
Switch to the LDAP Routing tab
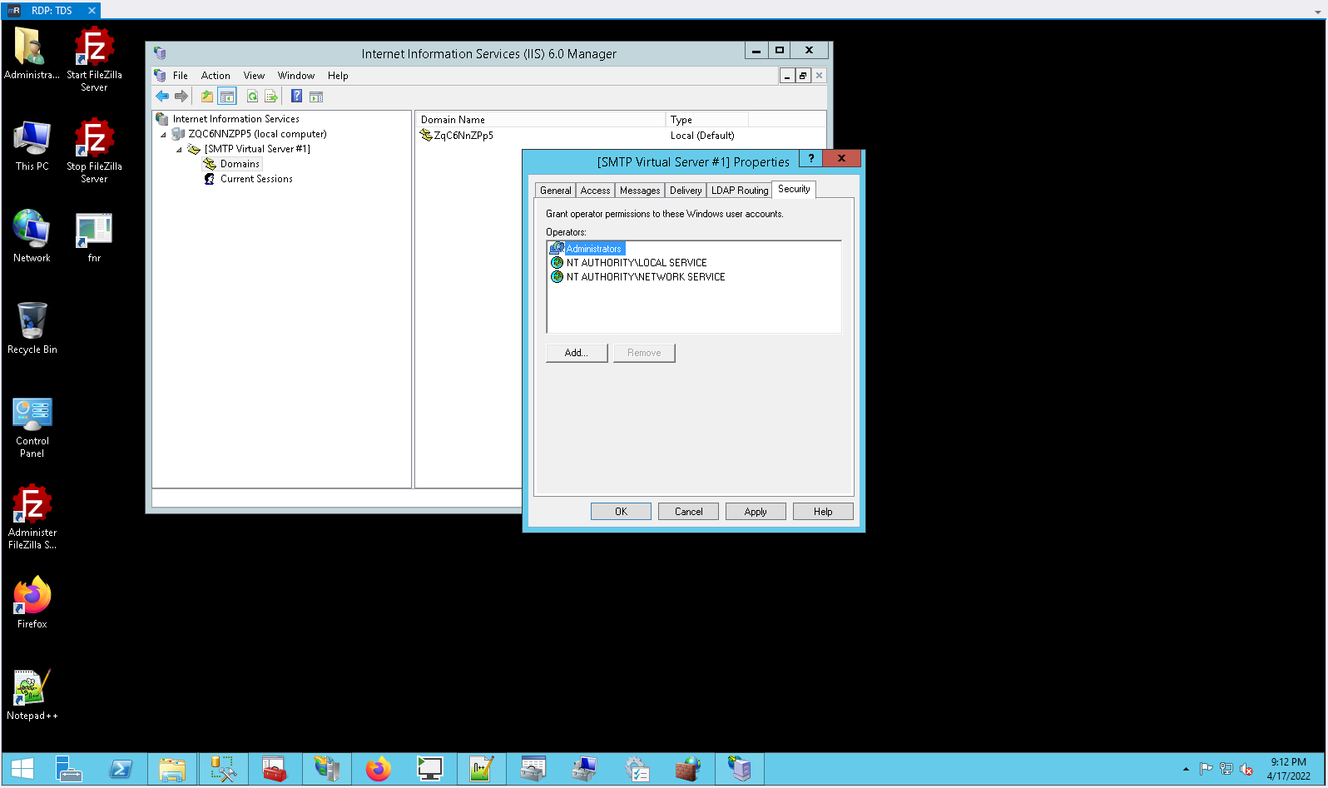[740, 191]
